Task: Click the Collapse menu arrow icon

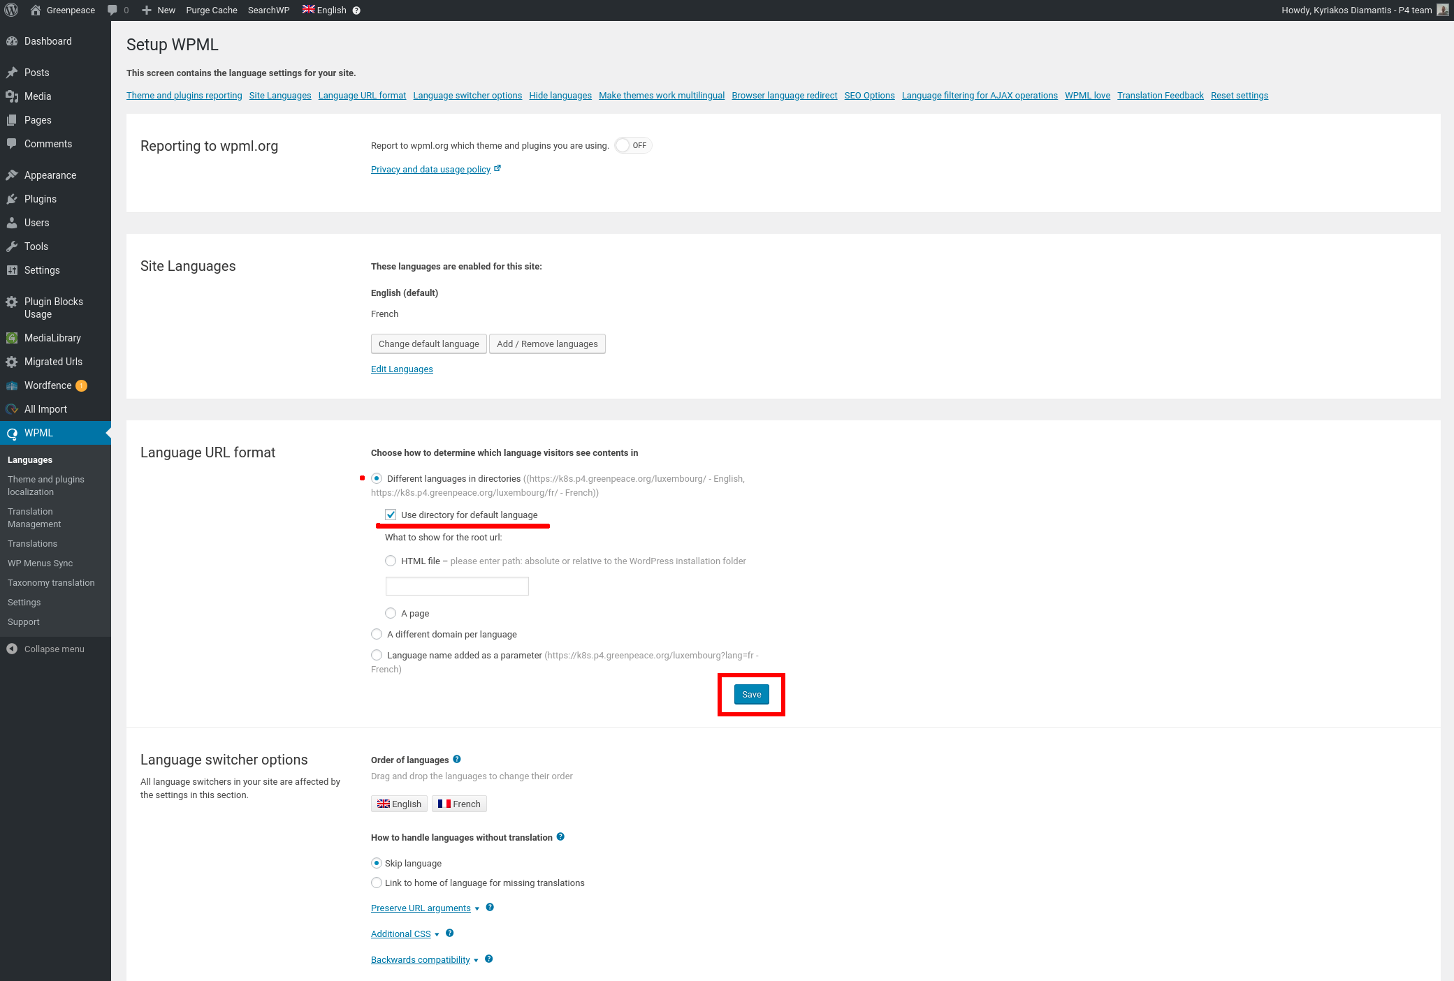Action: (12, 649)
